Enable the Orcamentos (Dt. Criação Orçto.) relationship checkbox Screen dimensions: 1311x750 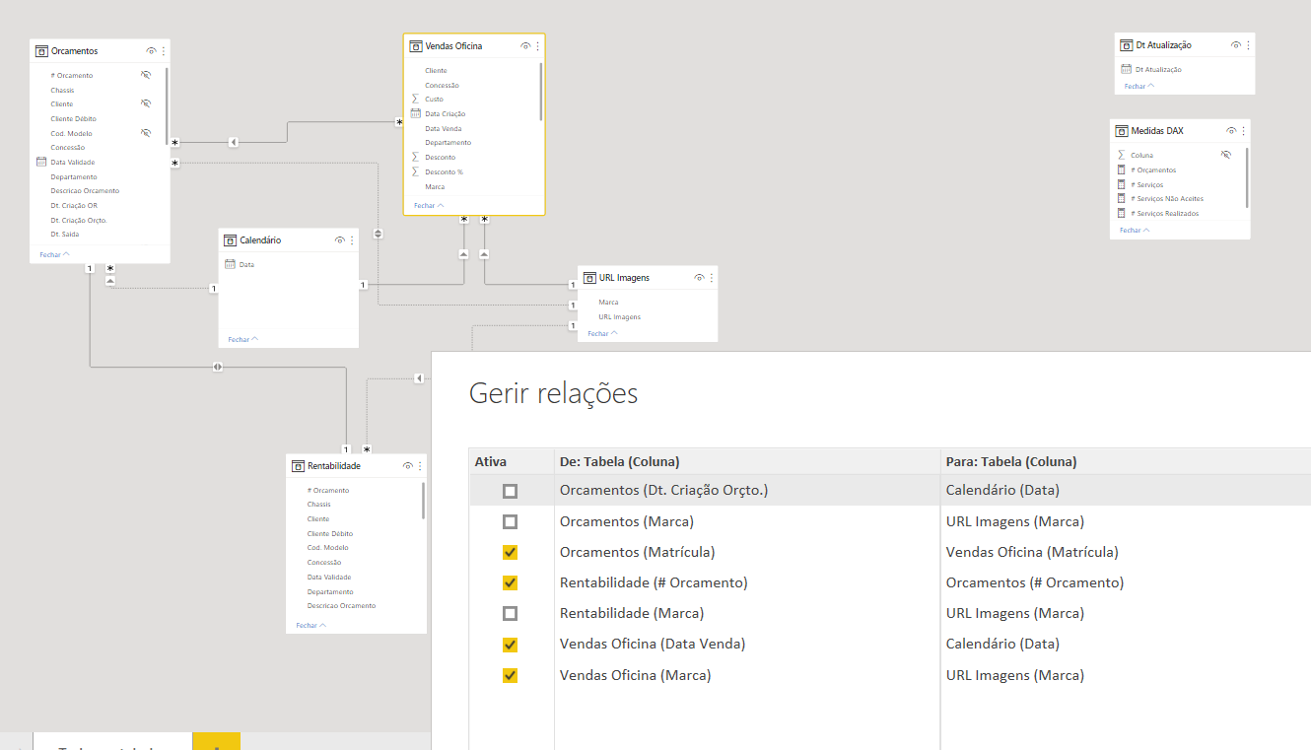[510, 491]
